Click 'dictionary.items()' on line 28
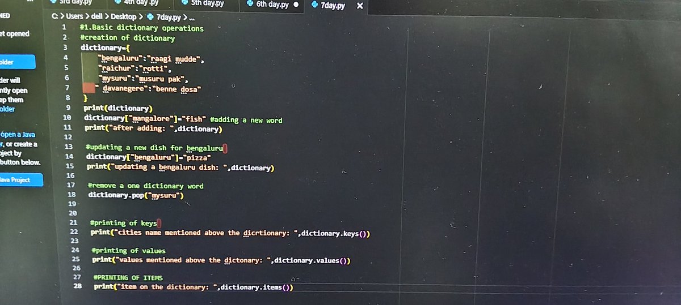This screenshot has height=305, width=681. coord(257,287)
